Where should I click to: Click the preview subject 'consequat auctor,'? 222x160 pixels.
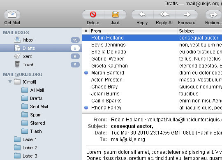(x=132, y=126)
